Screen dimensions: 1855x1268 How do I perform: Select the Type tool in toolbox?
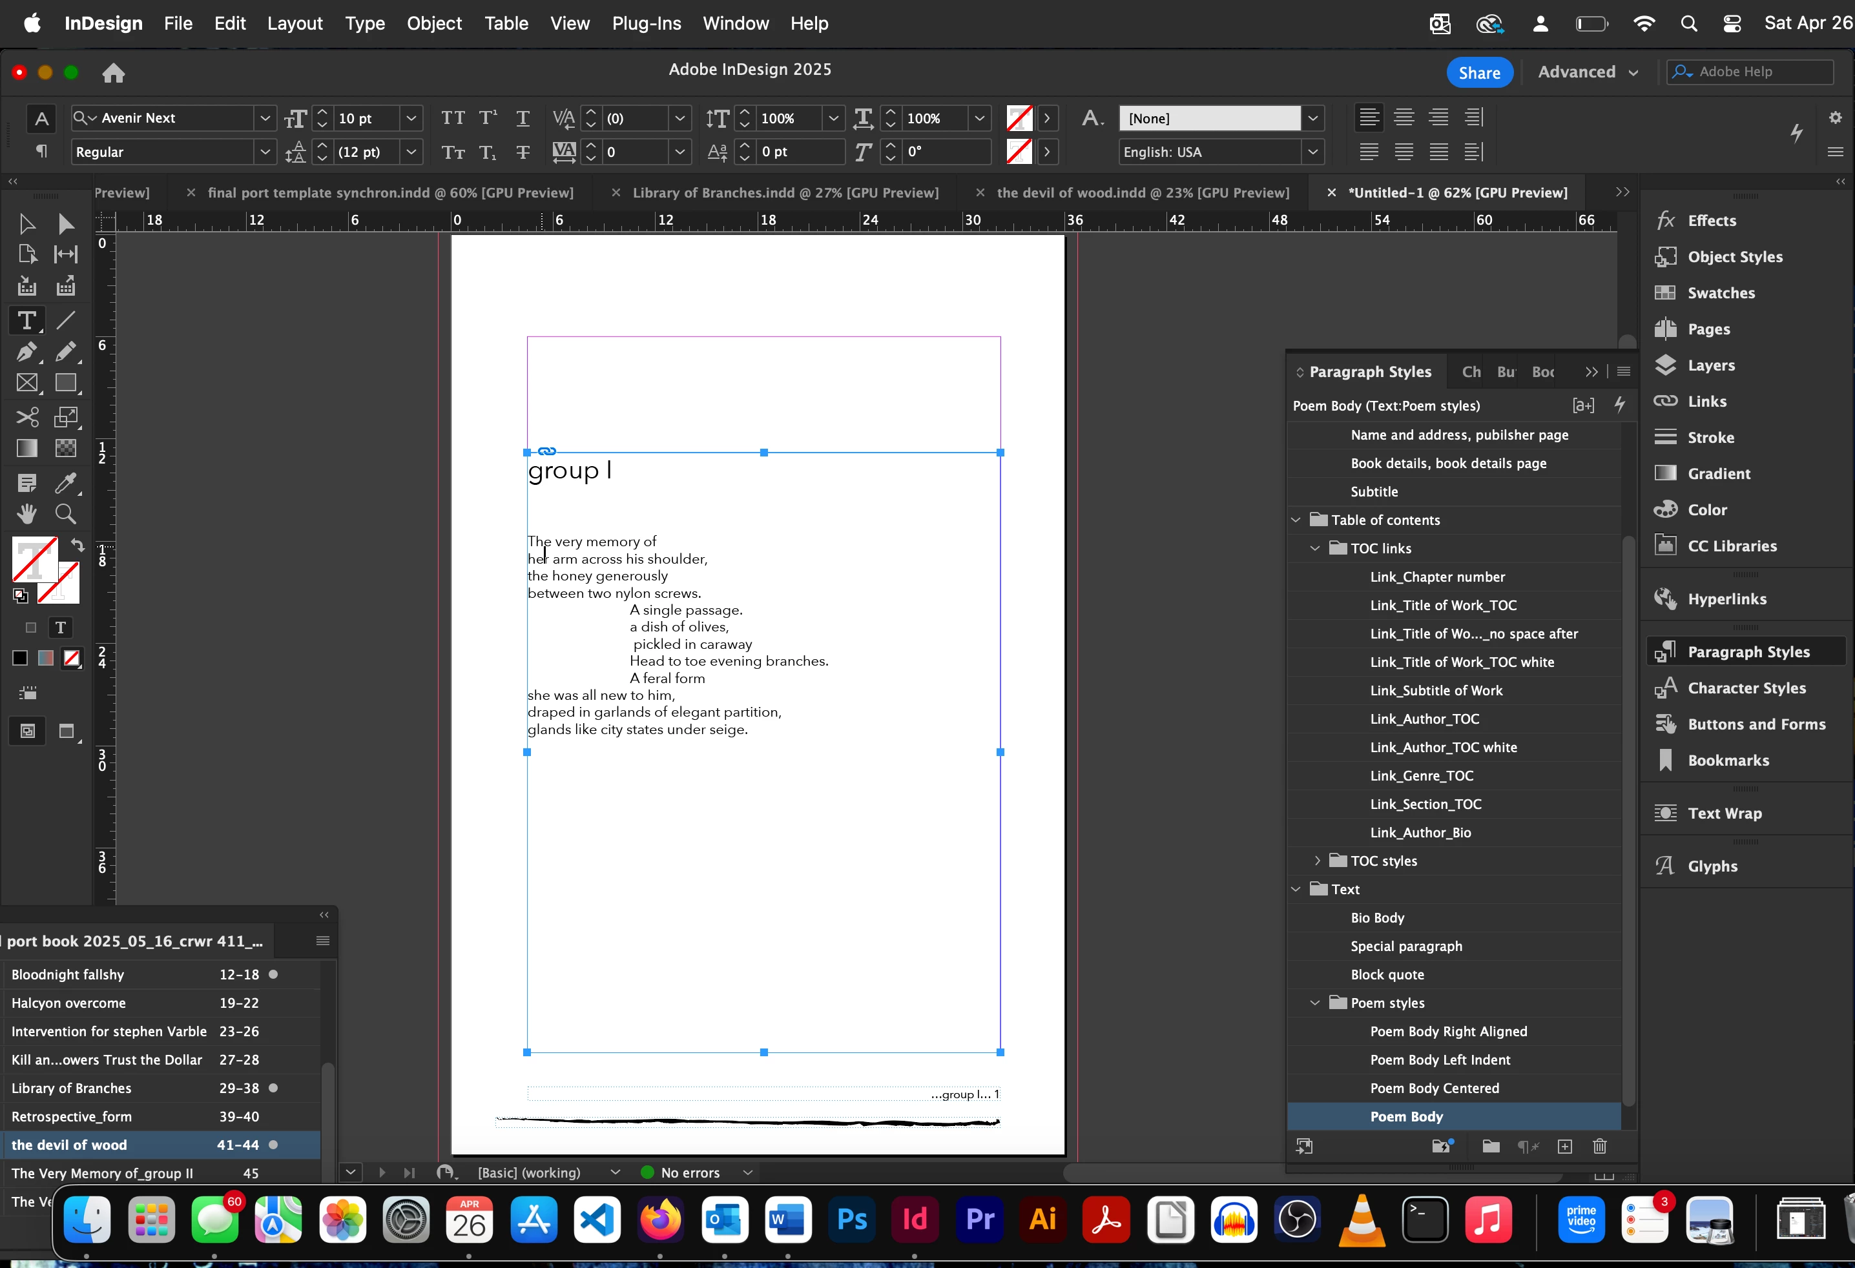coord(26,321)
